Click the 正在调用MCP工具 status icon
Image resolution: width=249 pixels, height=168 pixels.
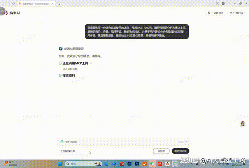60,63
